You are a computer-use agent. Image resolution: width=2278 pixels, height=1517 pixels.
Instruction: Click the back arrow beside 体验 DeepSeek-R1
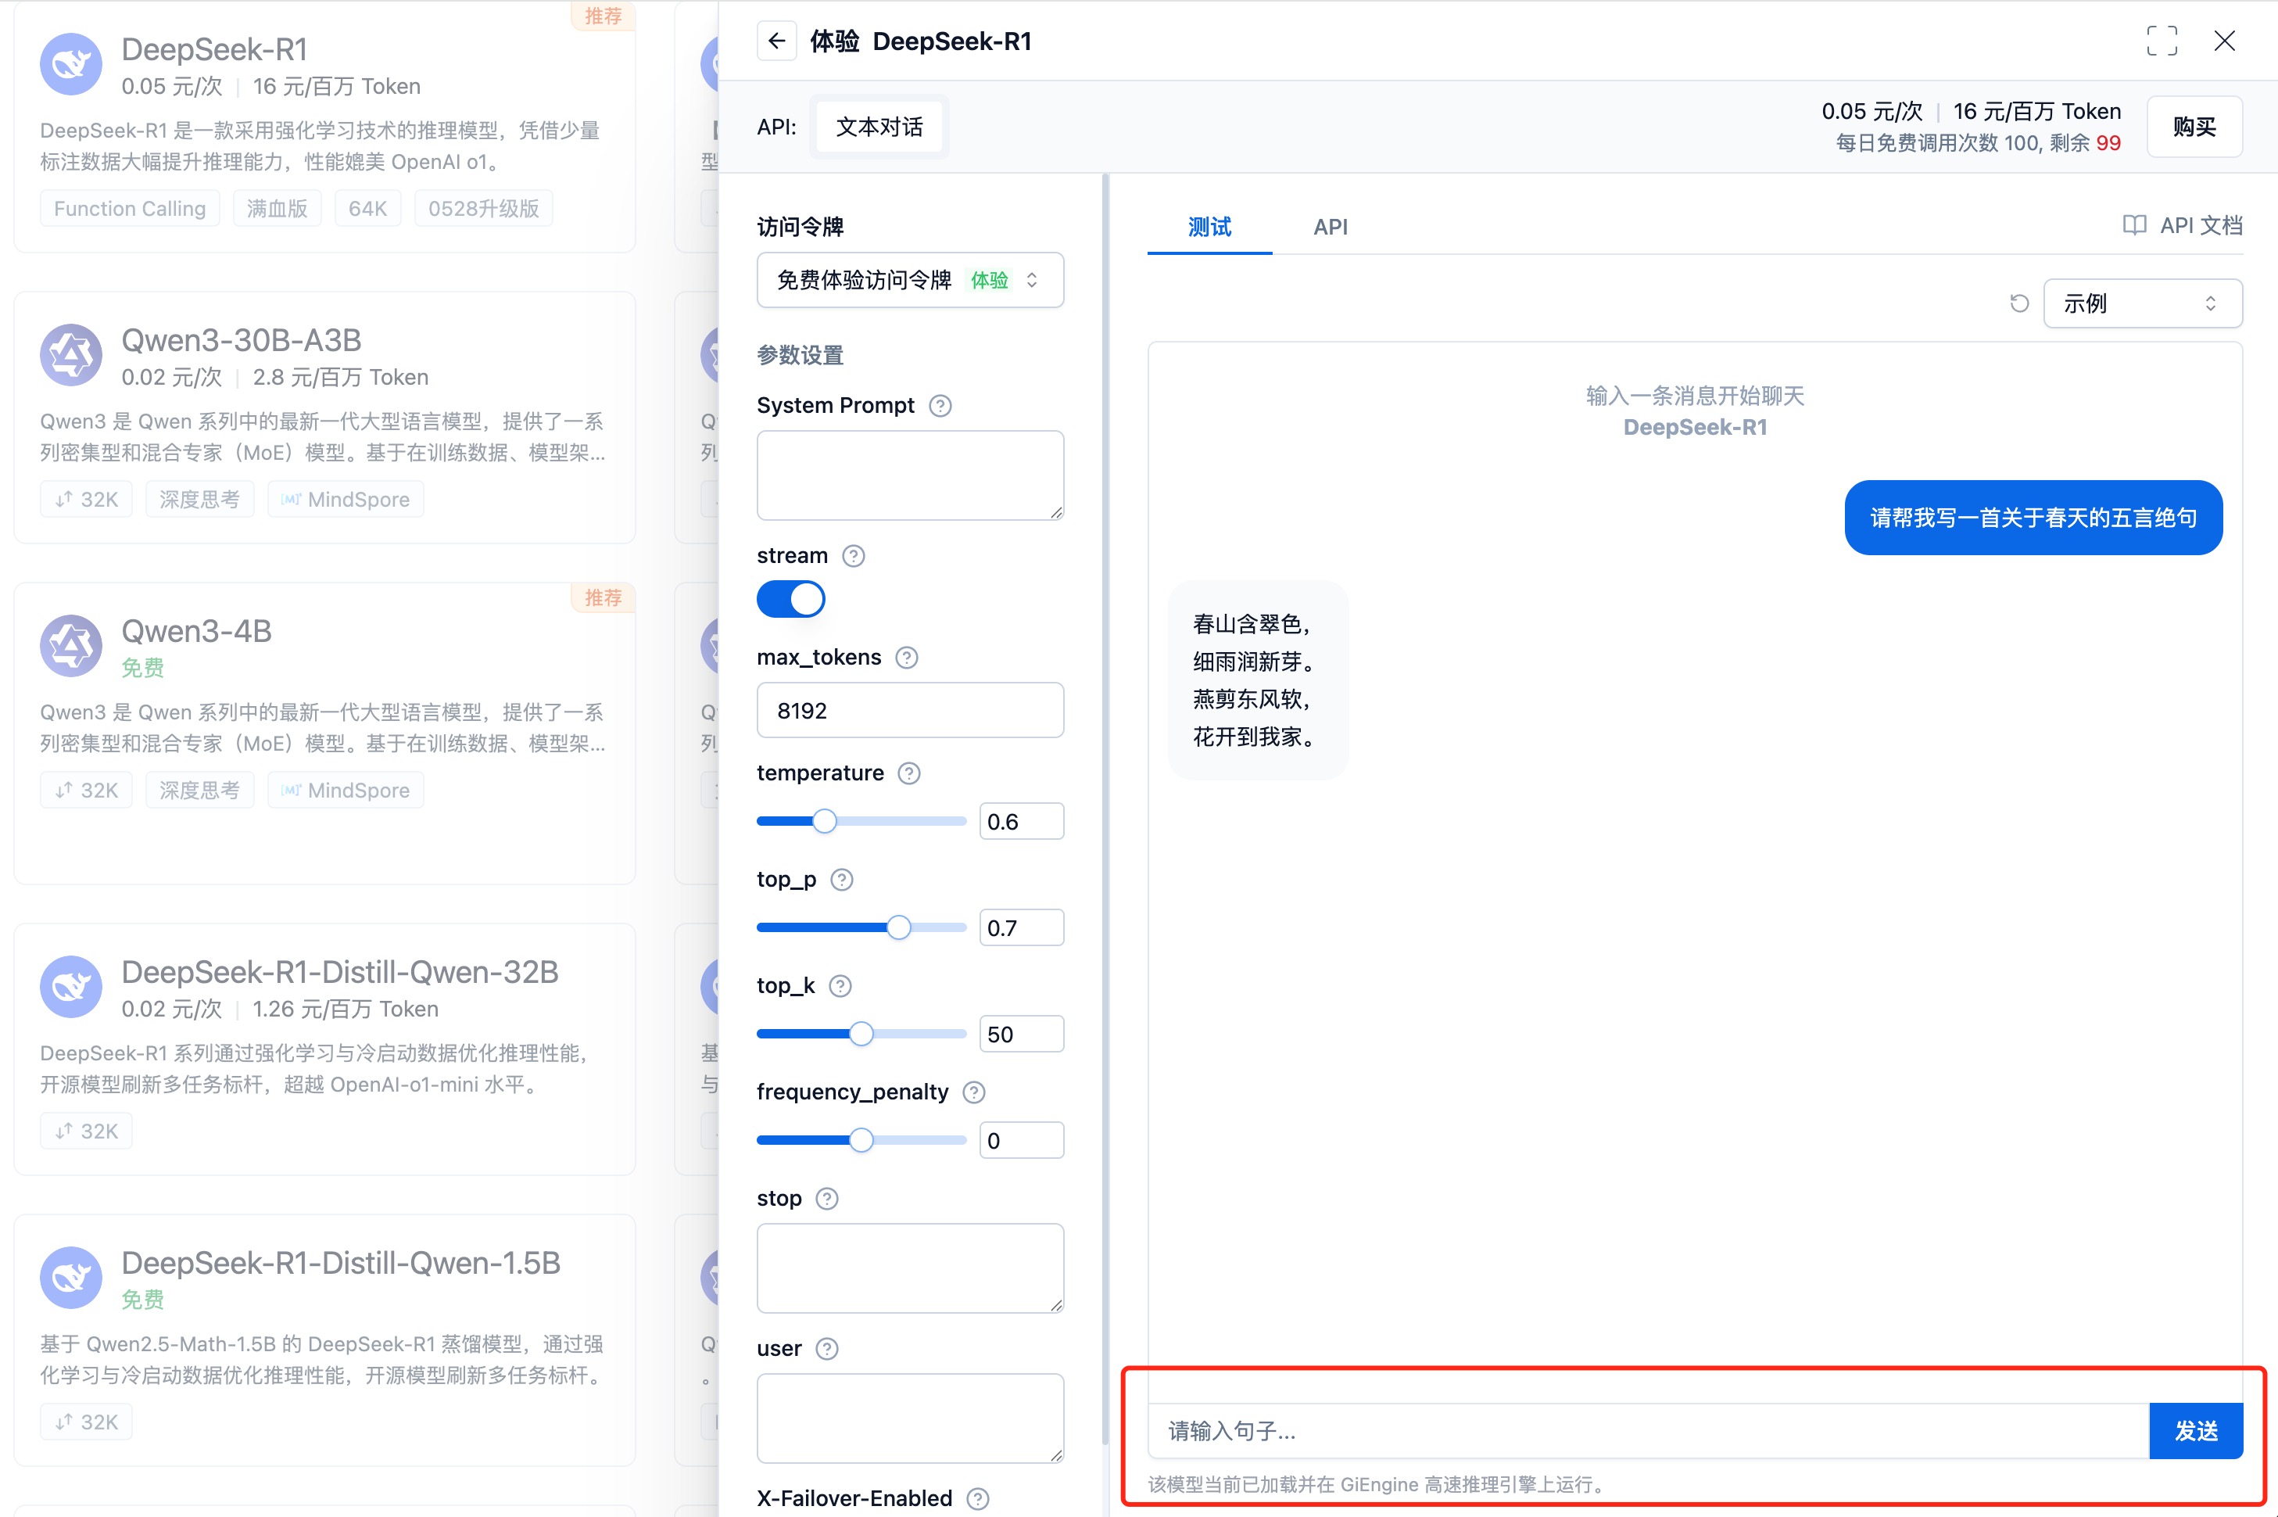click(775, 41)
